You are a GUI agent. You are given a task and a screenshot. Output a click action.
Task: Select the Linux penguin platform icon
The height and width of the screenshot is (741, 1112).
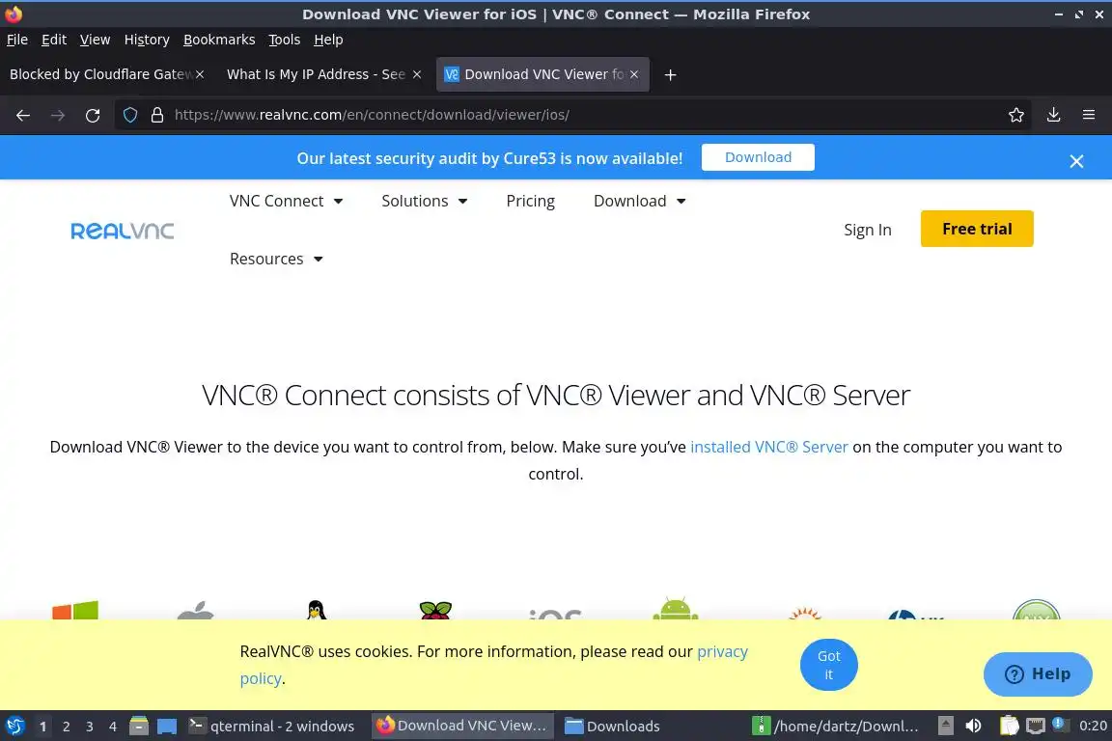317,611
